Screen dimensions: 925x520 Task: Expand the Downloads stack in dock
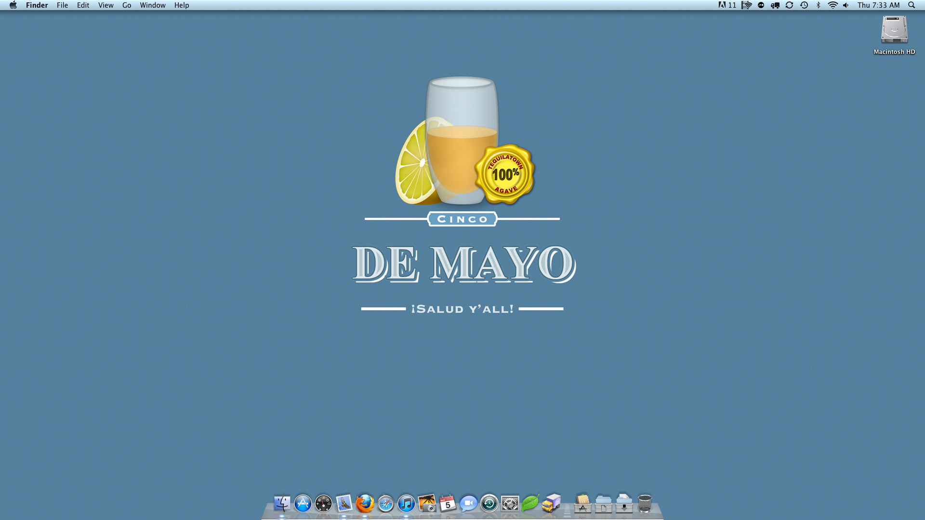pos(624,504)
